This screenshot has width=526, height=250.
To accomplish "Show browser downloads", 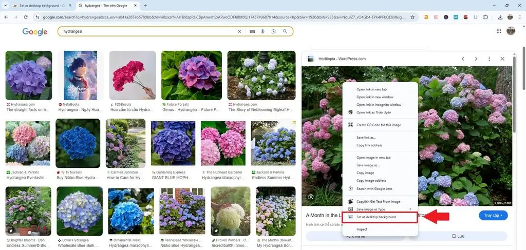I will click(500, 17).
